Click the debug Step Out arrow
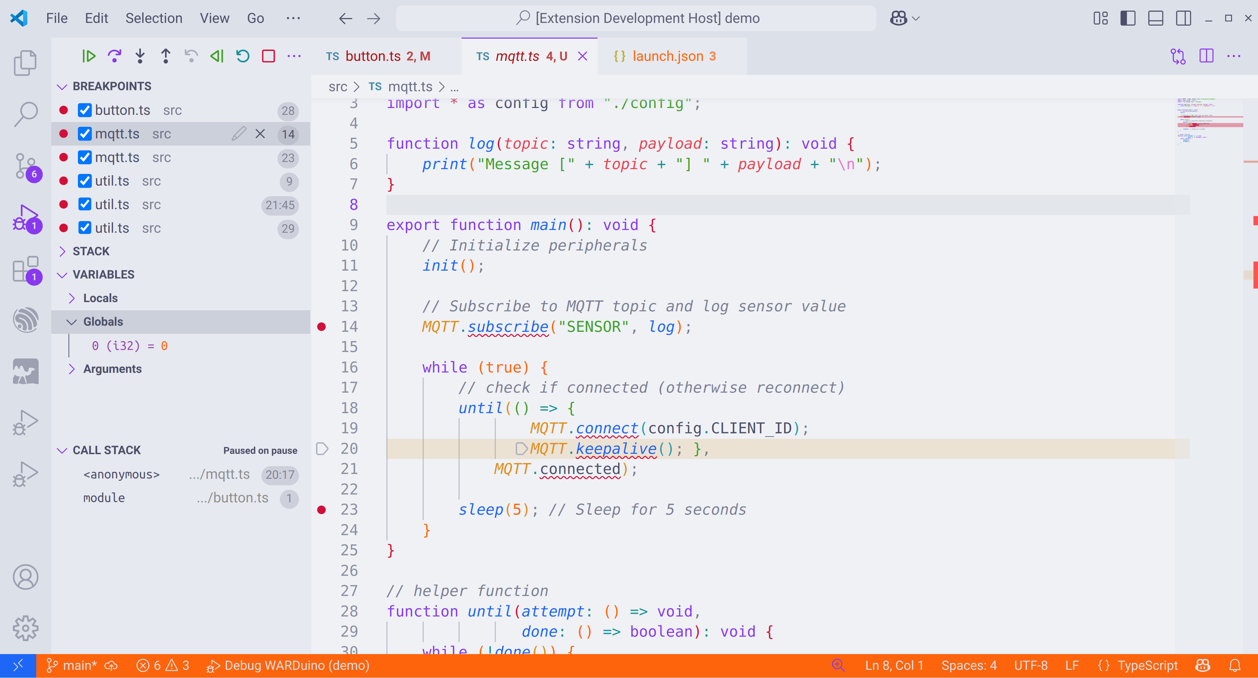 click(166, 56)
